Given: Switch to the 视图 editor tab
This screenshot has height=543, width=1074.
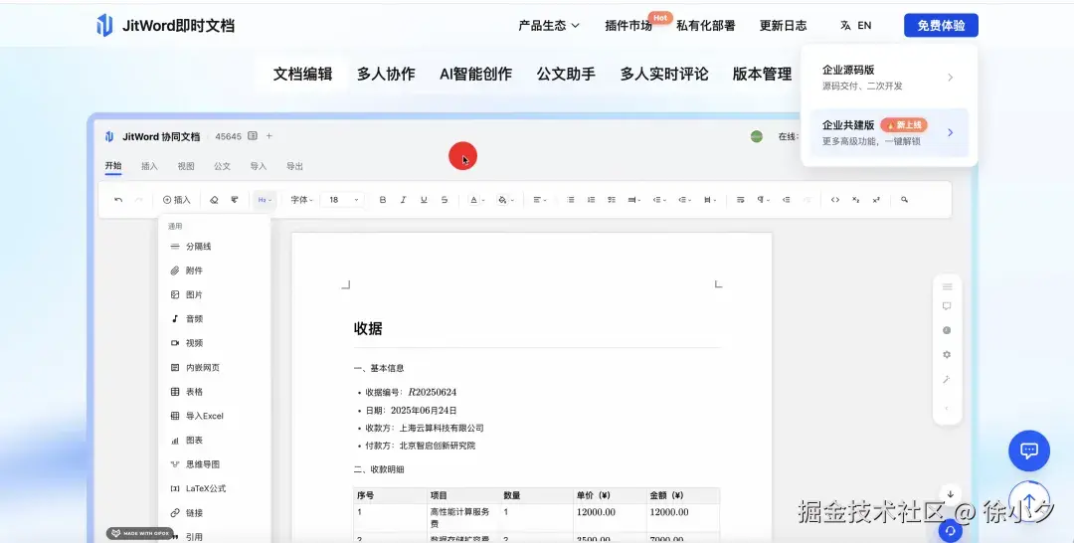Looking at the screenshot, I should coord(186,166).
